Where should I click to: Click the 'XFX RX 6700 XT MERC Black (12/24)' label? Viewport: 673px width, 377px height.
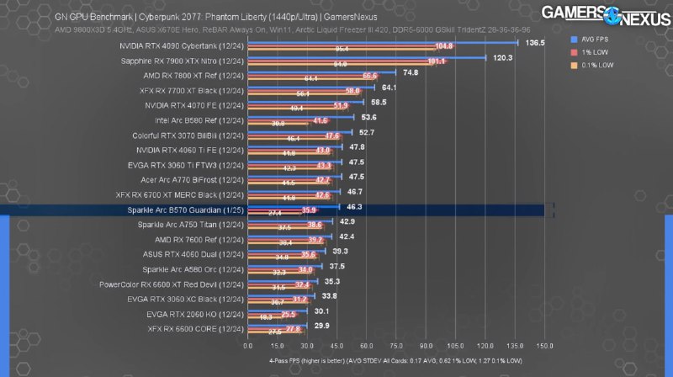(x=180, y=195)
